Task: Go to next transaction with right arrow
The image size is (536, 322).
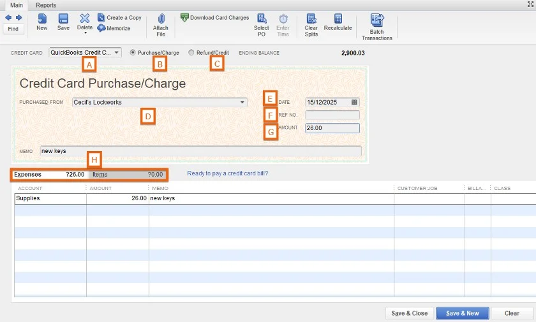Action: 19,17
